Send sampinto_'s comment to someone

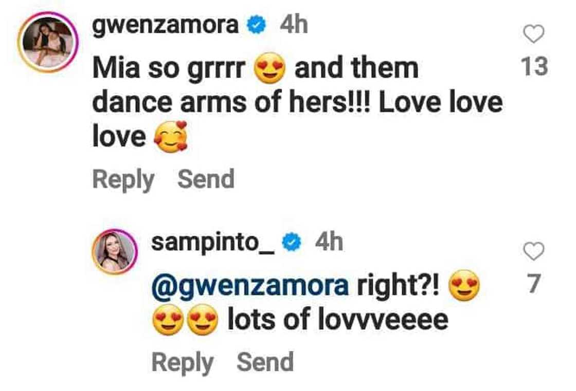tap(265, 362)
